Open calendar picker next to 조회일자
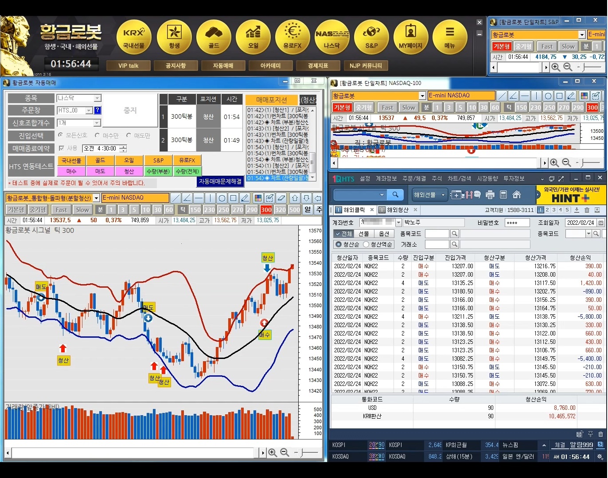 (x=600, y=223)
